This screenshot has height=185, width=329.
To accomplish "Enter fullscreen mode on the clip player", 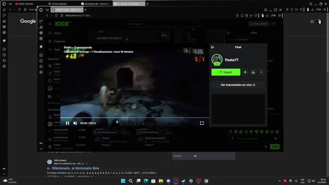I will point(202,123).
